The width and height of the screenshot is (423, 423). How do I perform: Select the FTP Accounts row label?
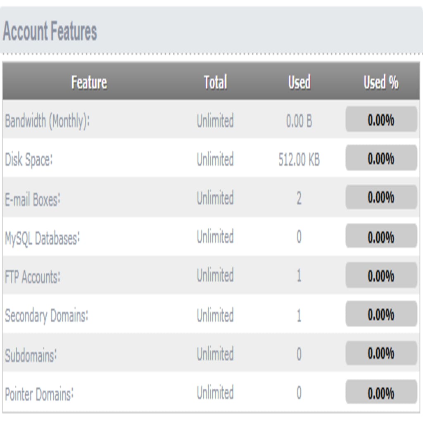[x=33, y=277]
